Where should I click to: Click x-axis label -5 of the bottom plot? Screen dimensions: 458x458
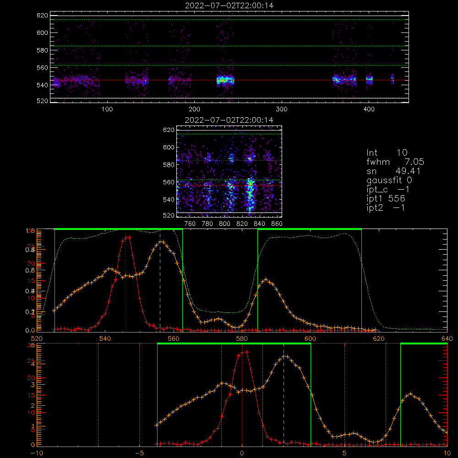(x=139, y=453)
